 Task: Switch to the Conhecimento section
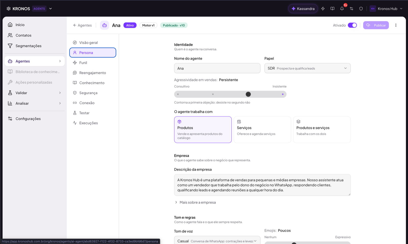(93, 83)
